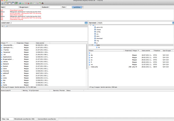Select remote da folder icon
The image size is (174, 121).
(x=89, y=55)
